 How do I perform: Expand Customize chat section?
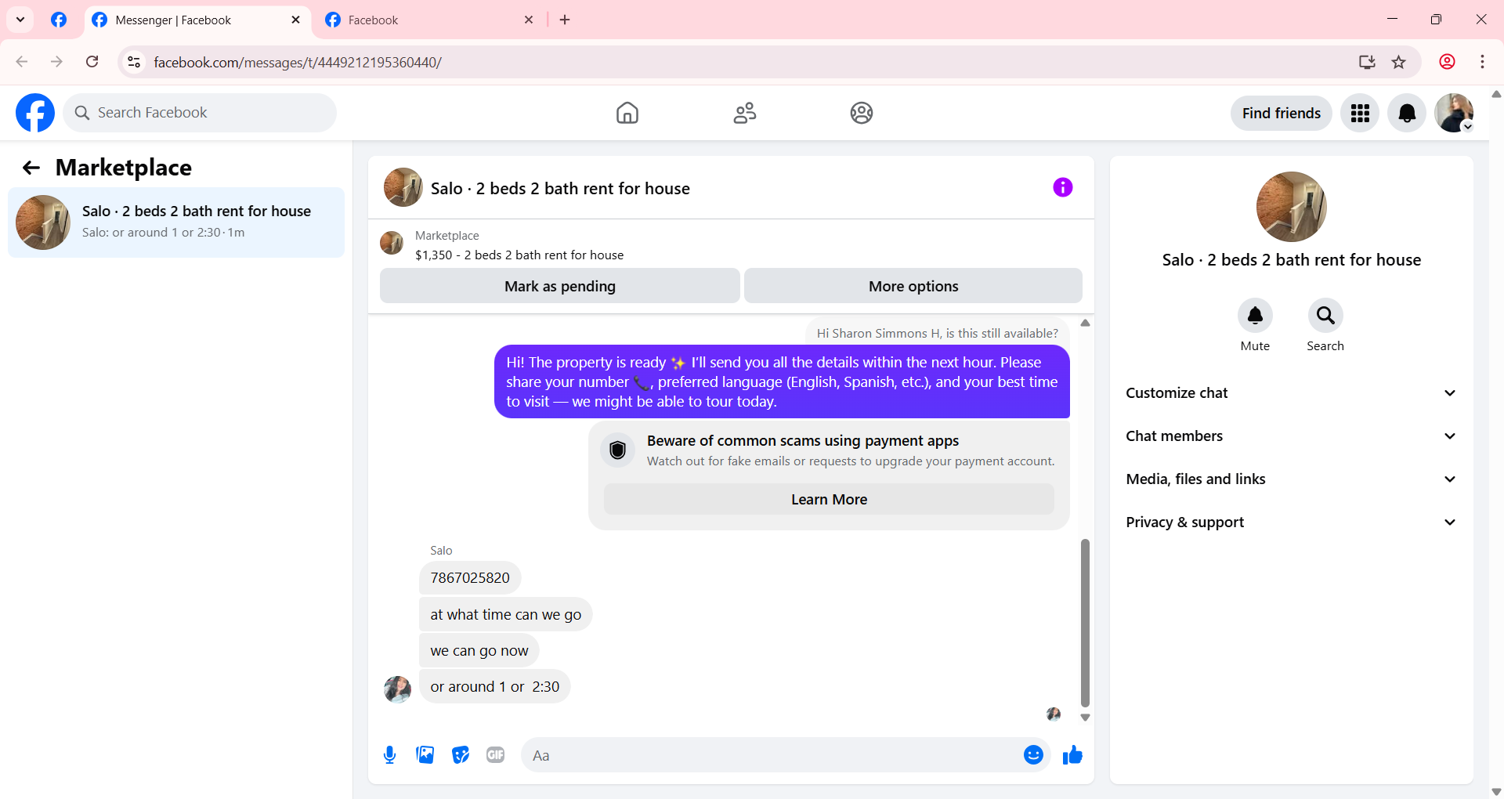coord(1291,393)
